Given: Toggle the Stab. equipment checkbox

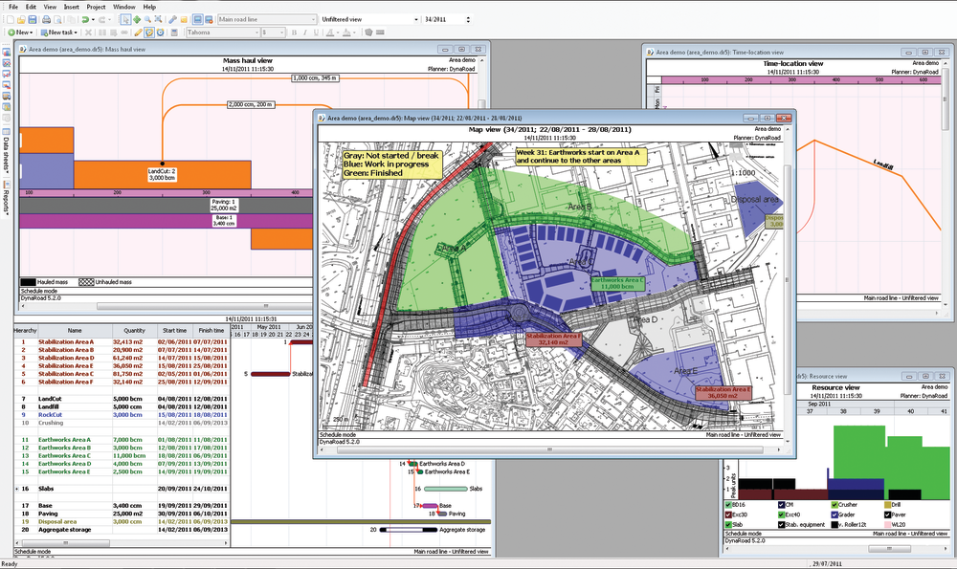Looking at the screenshot, I should point(781,524).
